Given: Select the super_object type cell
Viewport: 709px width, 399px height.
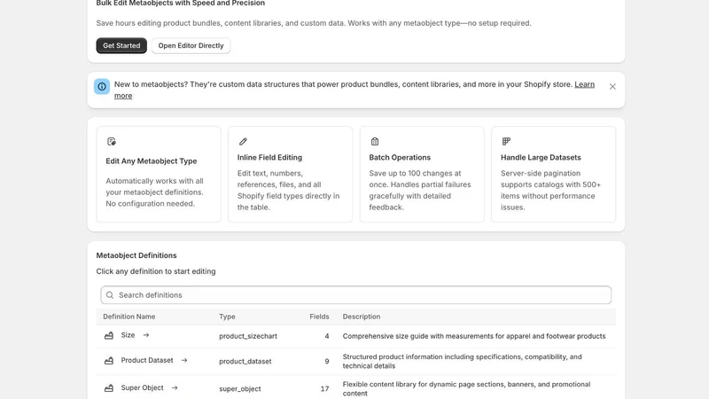Looking at the screenshot, I should click(x=239, y=388).
